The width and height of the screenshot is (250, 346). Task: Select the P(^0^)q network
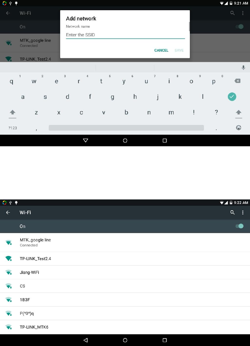[125, 313]
